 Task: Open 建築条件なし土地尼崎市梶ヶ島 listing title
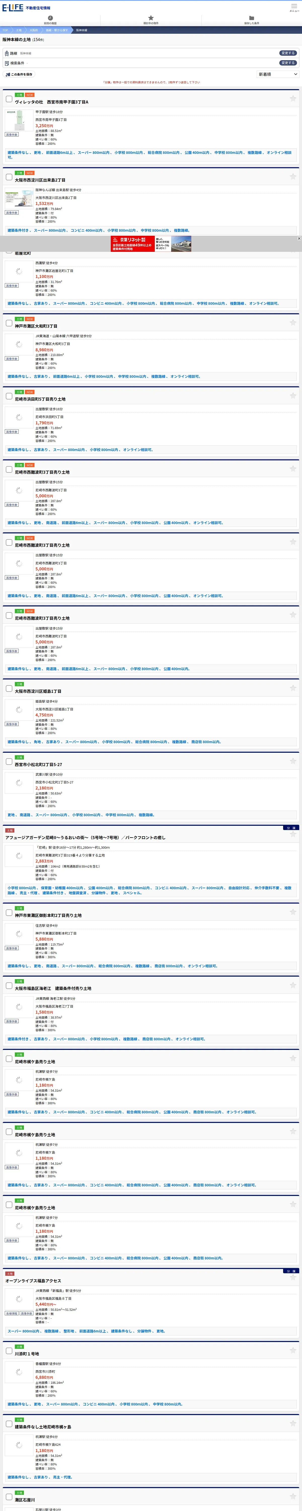(x=43, y=1427)
